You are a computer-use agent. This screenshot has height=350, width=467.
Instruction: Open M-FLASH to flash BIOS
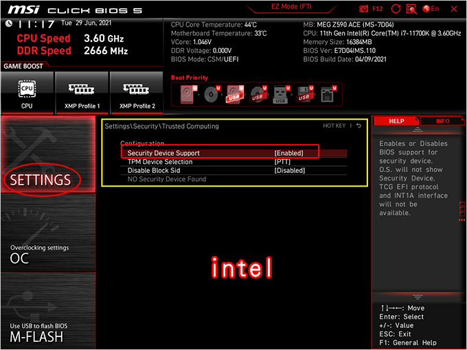click(x=48, y=310)
